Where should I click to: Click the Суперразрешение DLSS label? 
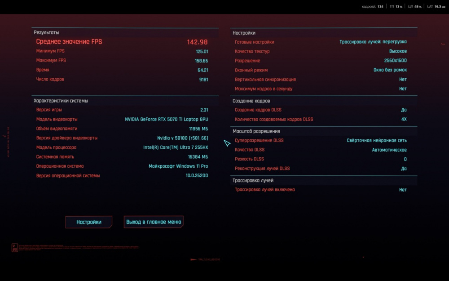coord(259,140)
